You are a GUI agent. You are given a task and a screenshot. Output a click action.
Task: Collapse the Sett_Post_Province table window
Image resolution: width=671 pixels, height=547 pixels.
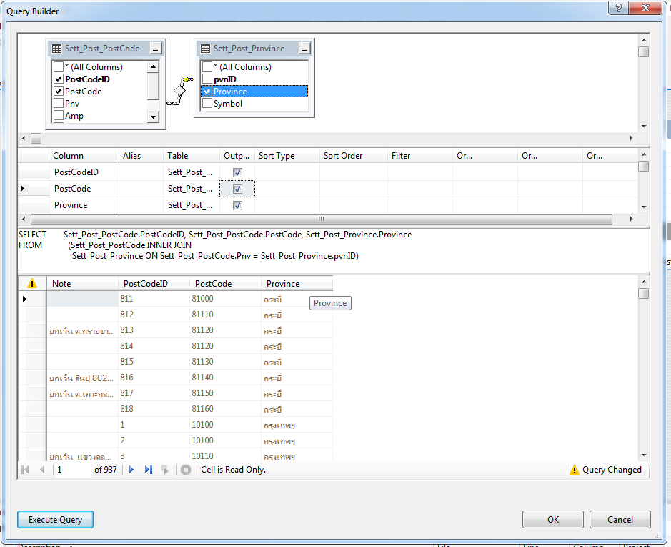pos(304,49)
